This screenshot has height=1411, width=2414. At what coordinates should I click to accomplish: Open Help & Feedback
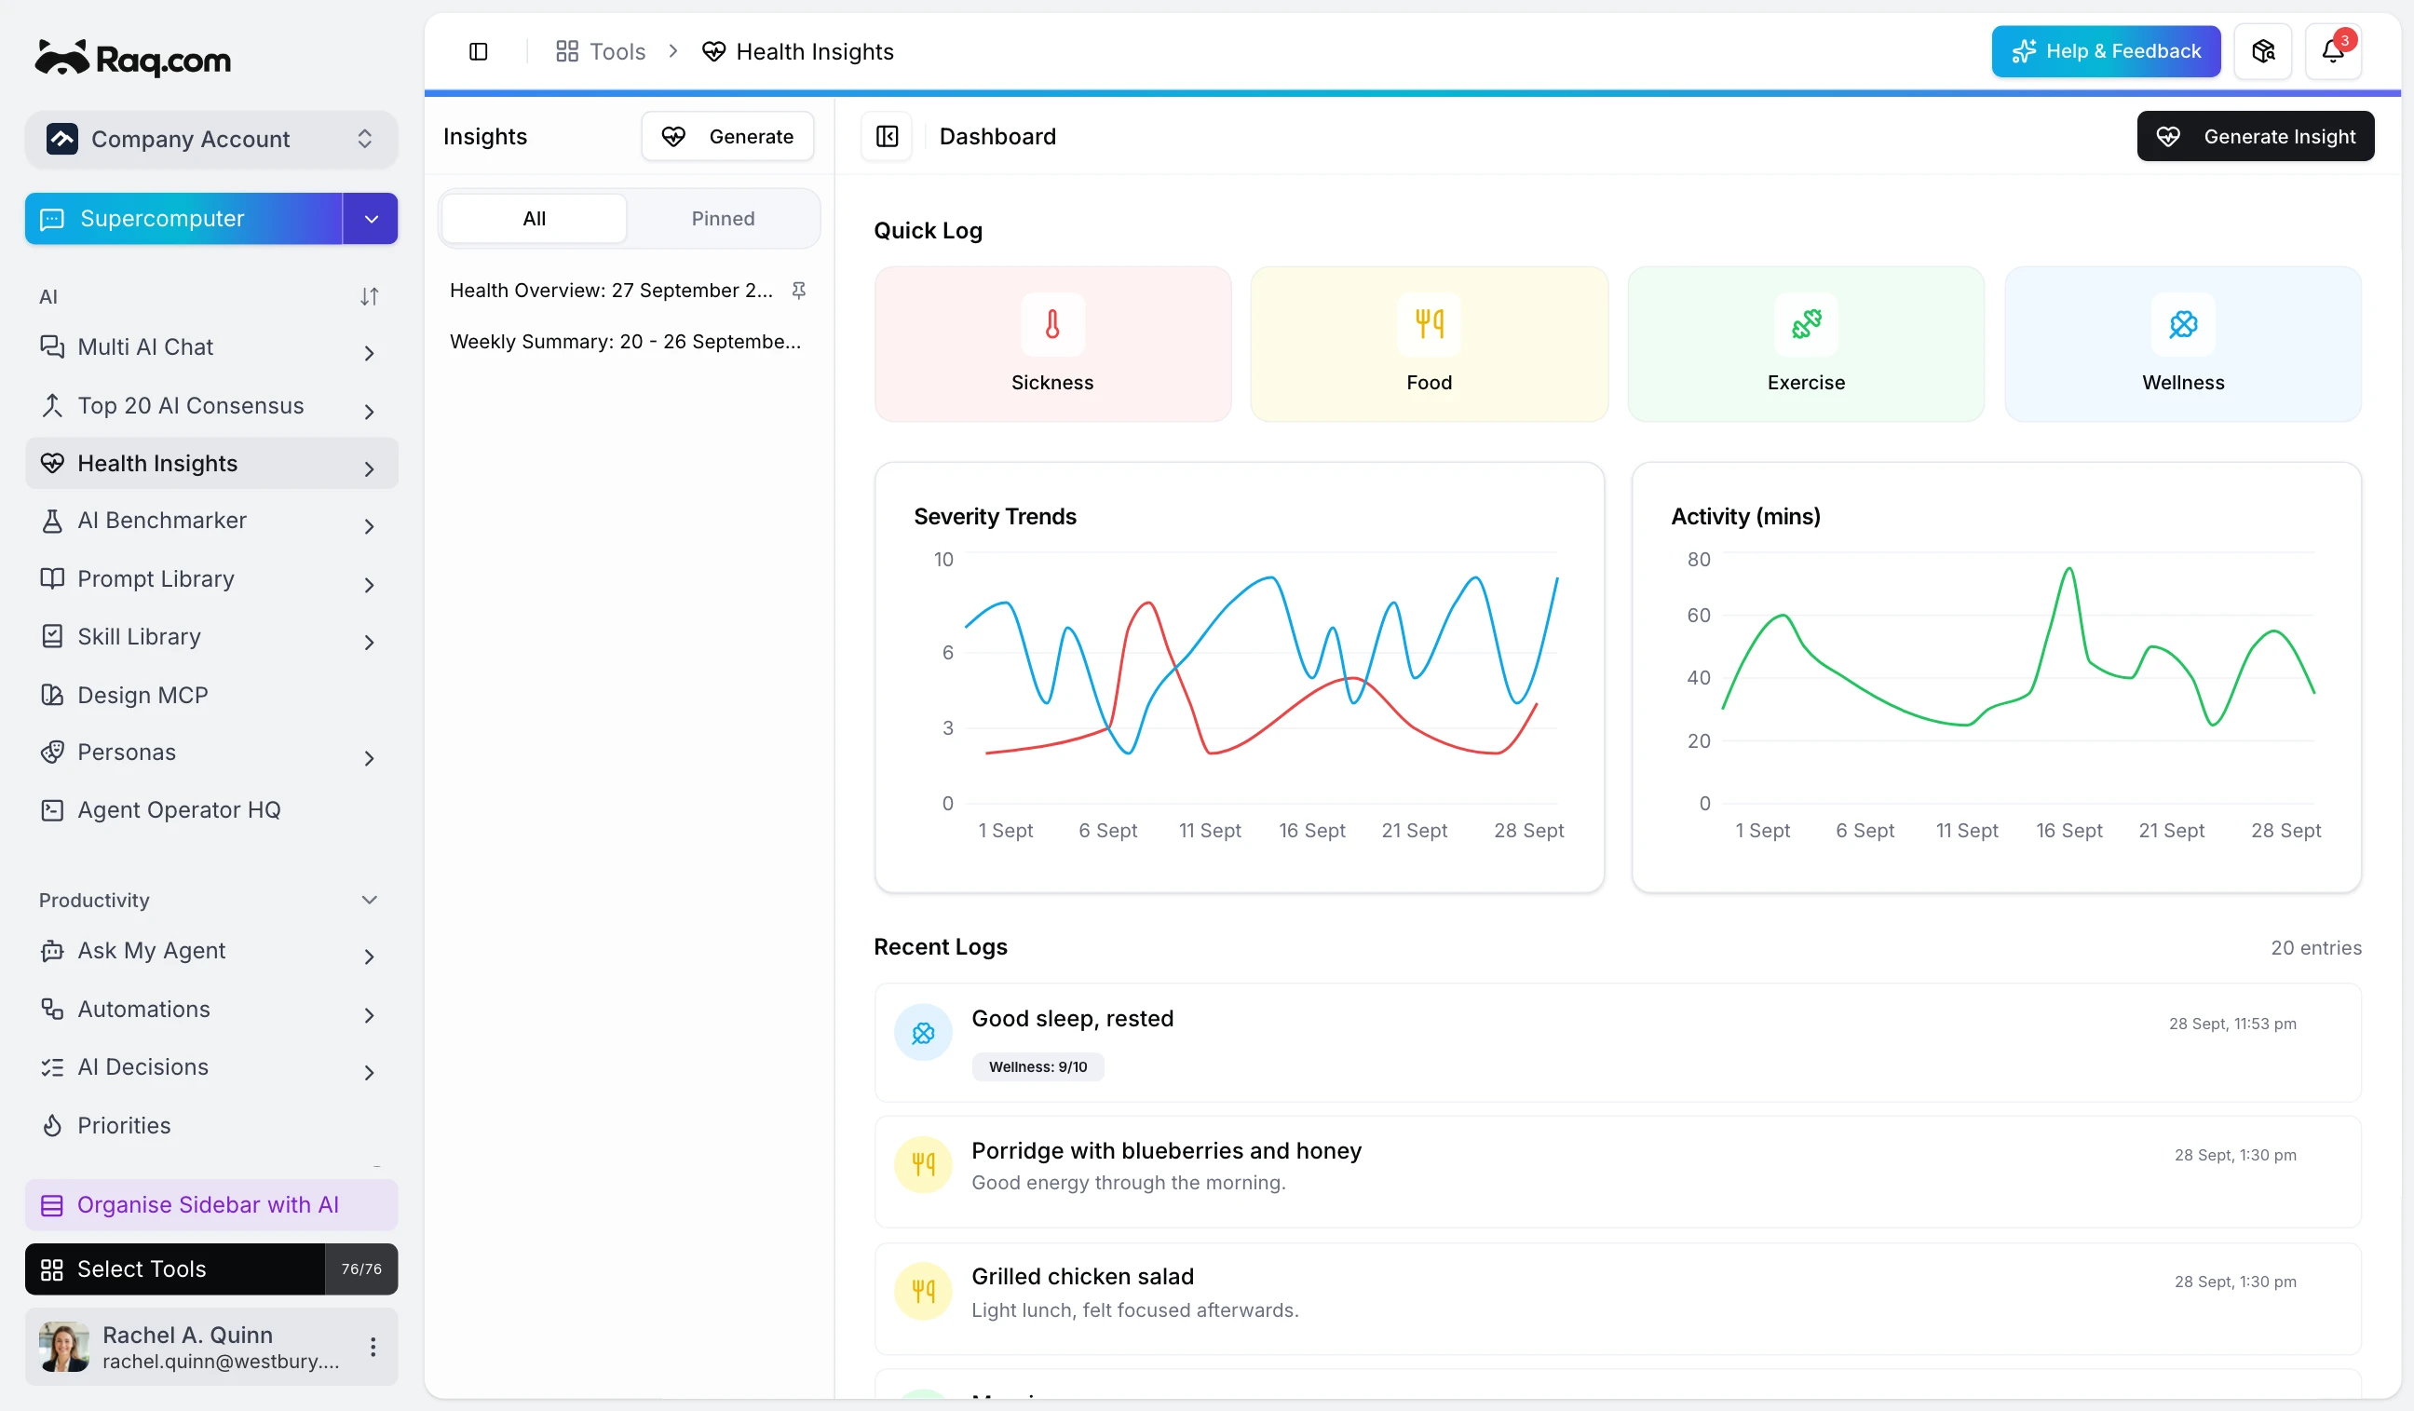pyautogui.click(x=2105, y=52)
